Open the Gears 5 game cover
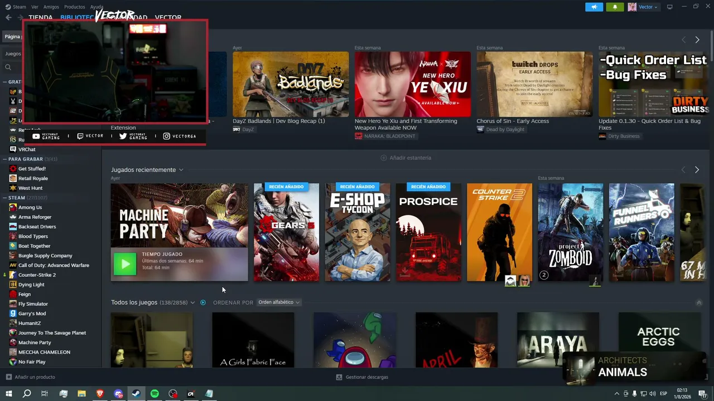Screen dimensions: 714x401 point(286,232)
